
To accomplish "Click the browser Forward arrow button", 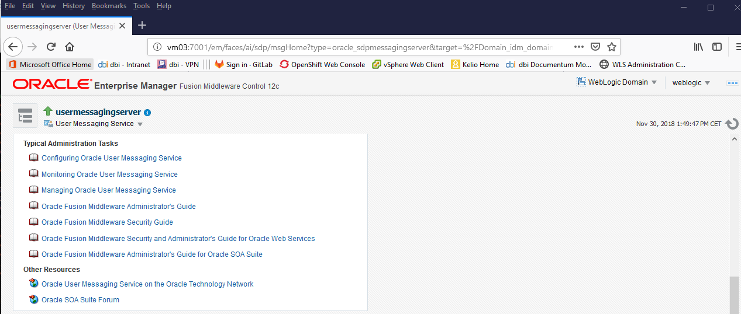I will [x=32, y=47].
